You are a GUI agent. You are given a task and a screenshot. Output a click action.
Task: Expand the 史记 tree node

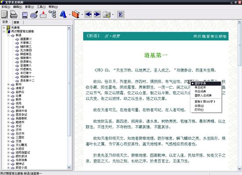9,126
